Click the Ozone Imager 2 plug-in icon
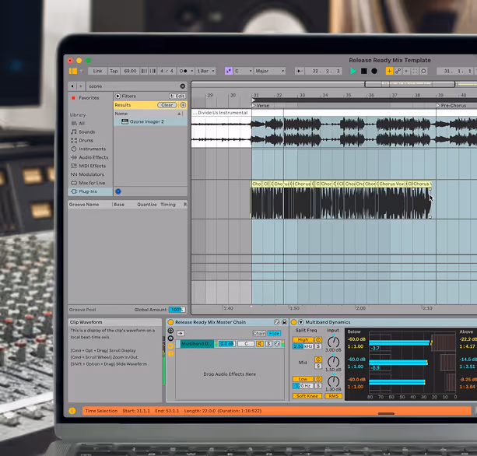The image size is (477, 456). pos(125,121)
